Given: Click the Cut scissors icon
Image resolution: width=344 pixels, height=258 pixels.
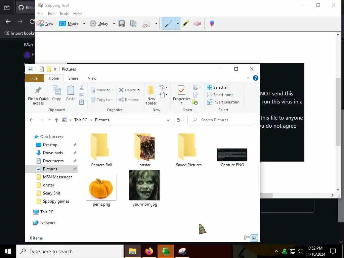Looking at the screenshot, I should tap(82, 88).
